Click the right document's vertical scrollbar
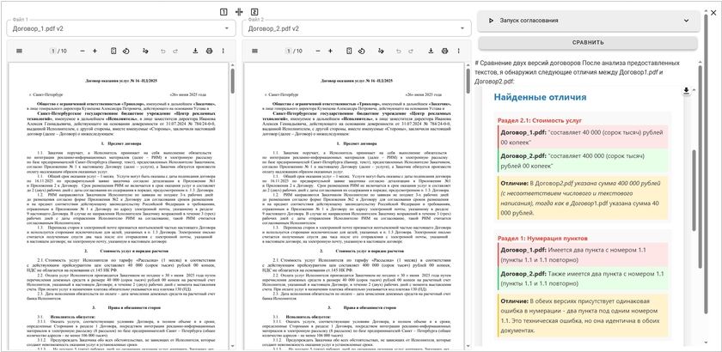 pyautogui.click(x=468, y=172)
